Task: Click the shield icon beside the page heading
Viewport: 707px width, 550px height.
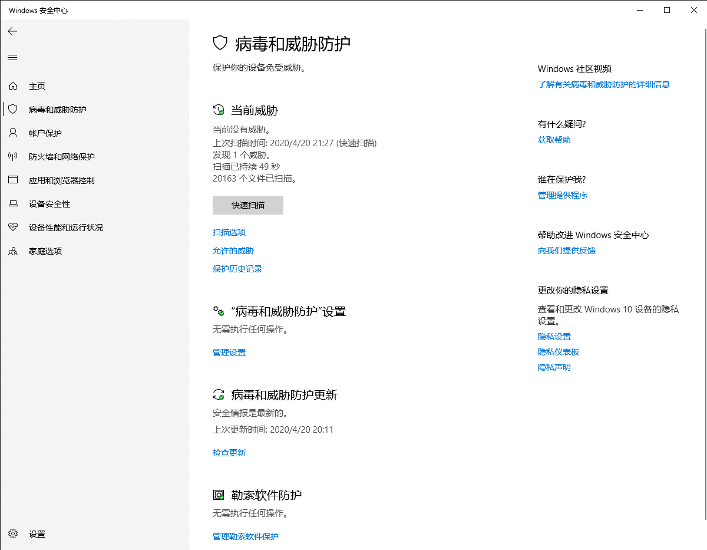Action: tap(220, 43)
